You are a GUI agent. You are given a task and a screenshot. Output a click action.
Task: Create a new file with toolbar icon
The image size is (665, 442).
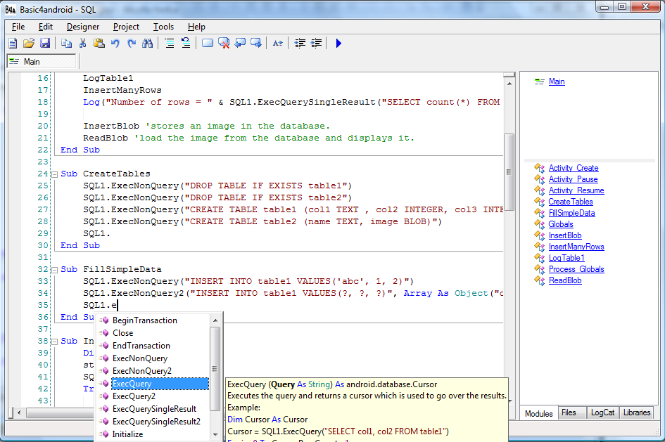[13, 43]
